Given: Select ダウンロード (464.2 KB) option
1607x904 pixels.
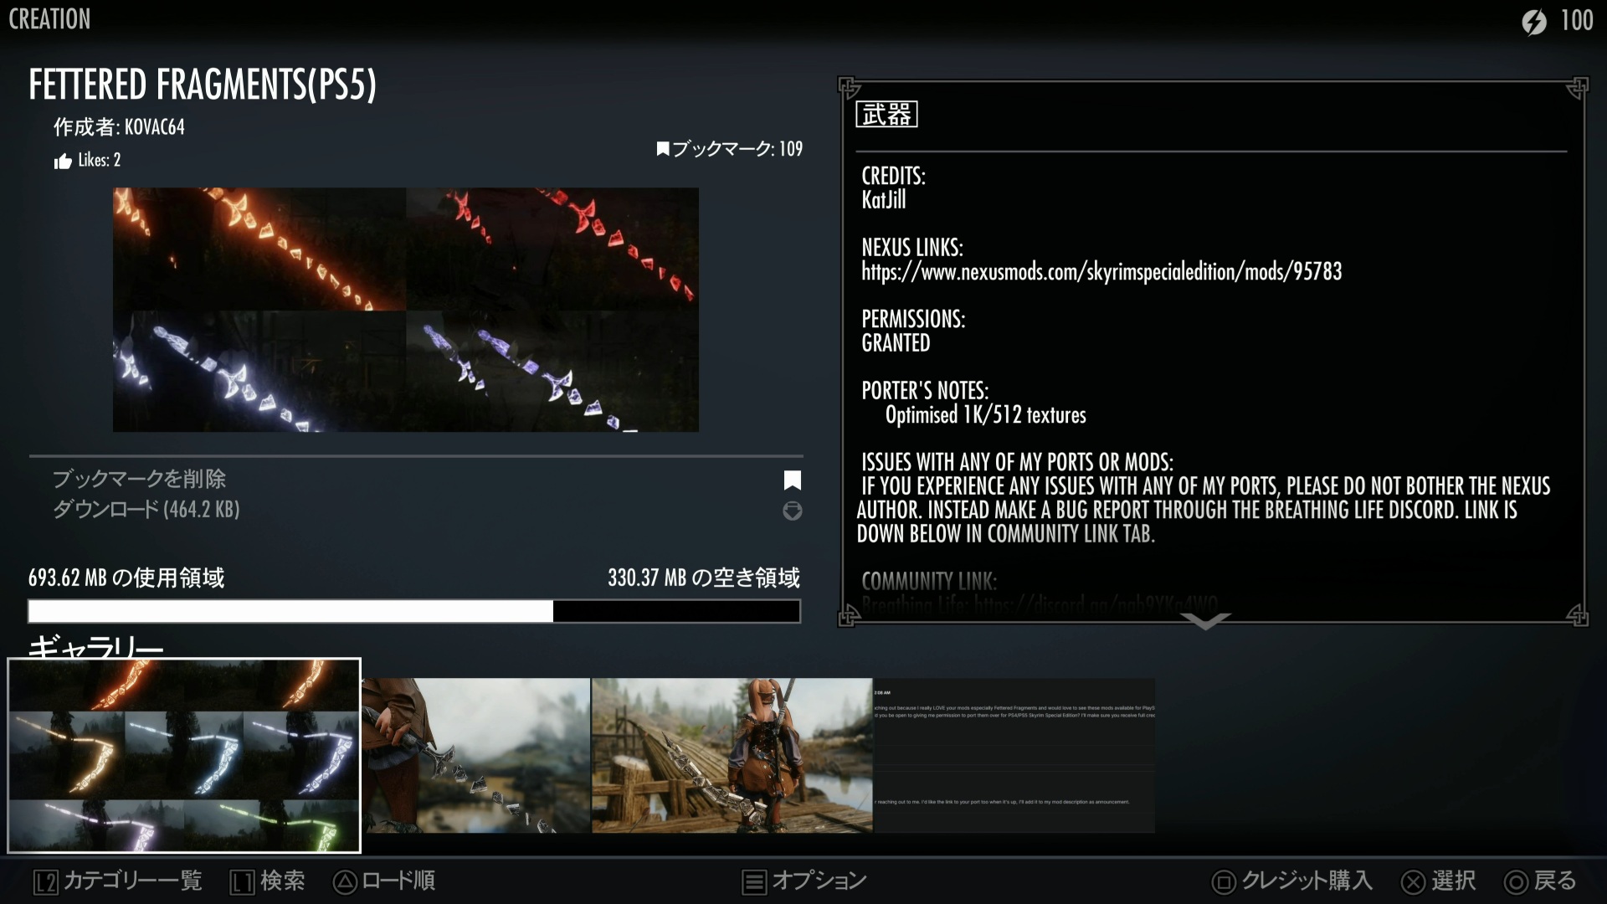Looking at the screenshot, I should tap(146, 510).
